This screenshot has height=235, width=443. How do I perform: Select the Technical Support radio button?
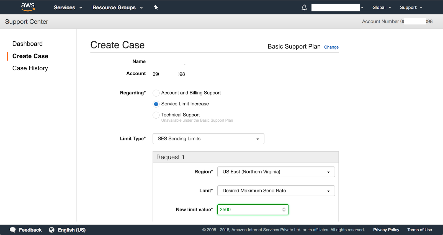[x=156, y=115]
